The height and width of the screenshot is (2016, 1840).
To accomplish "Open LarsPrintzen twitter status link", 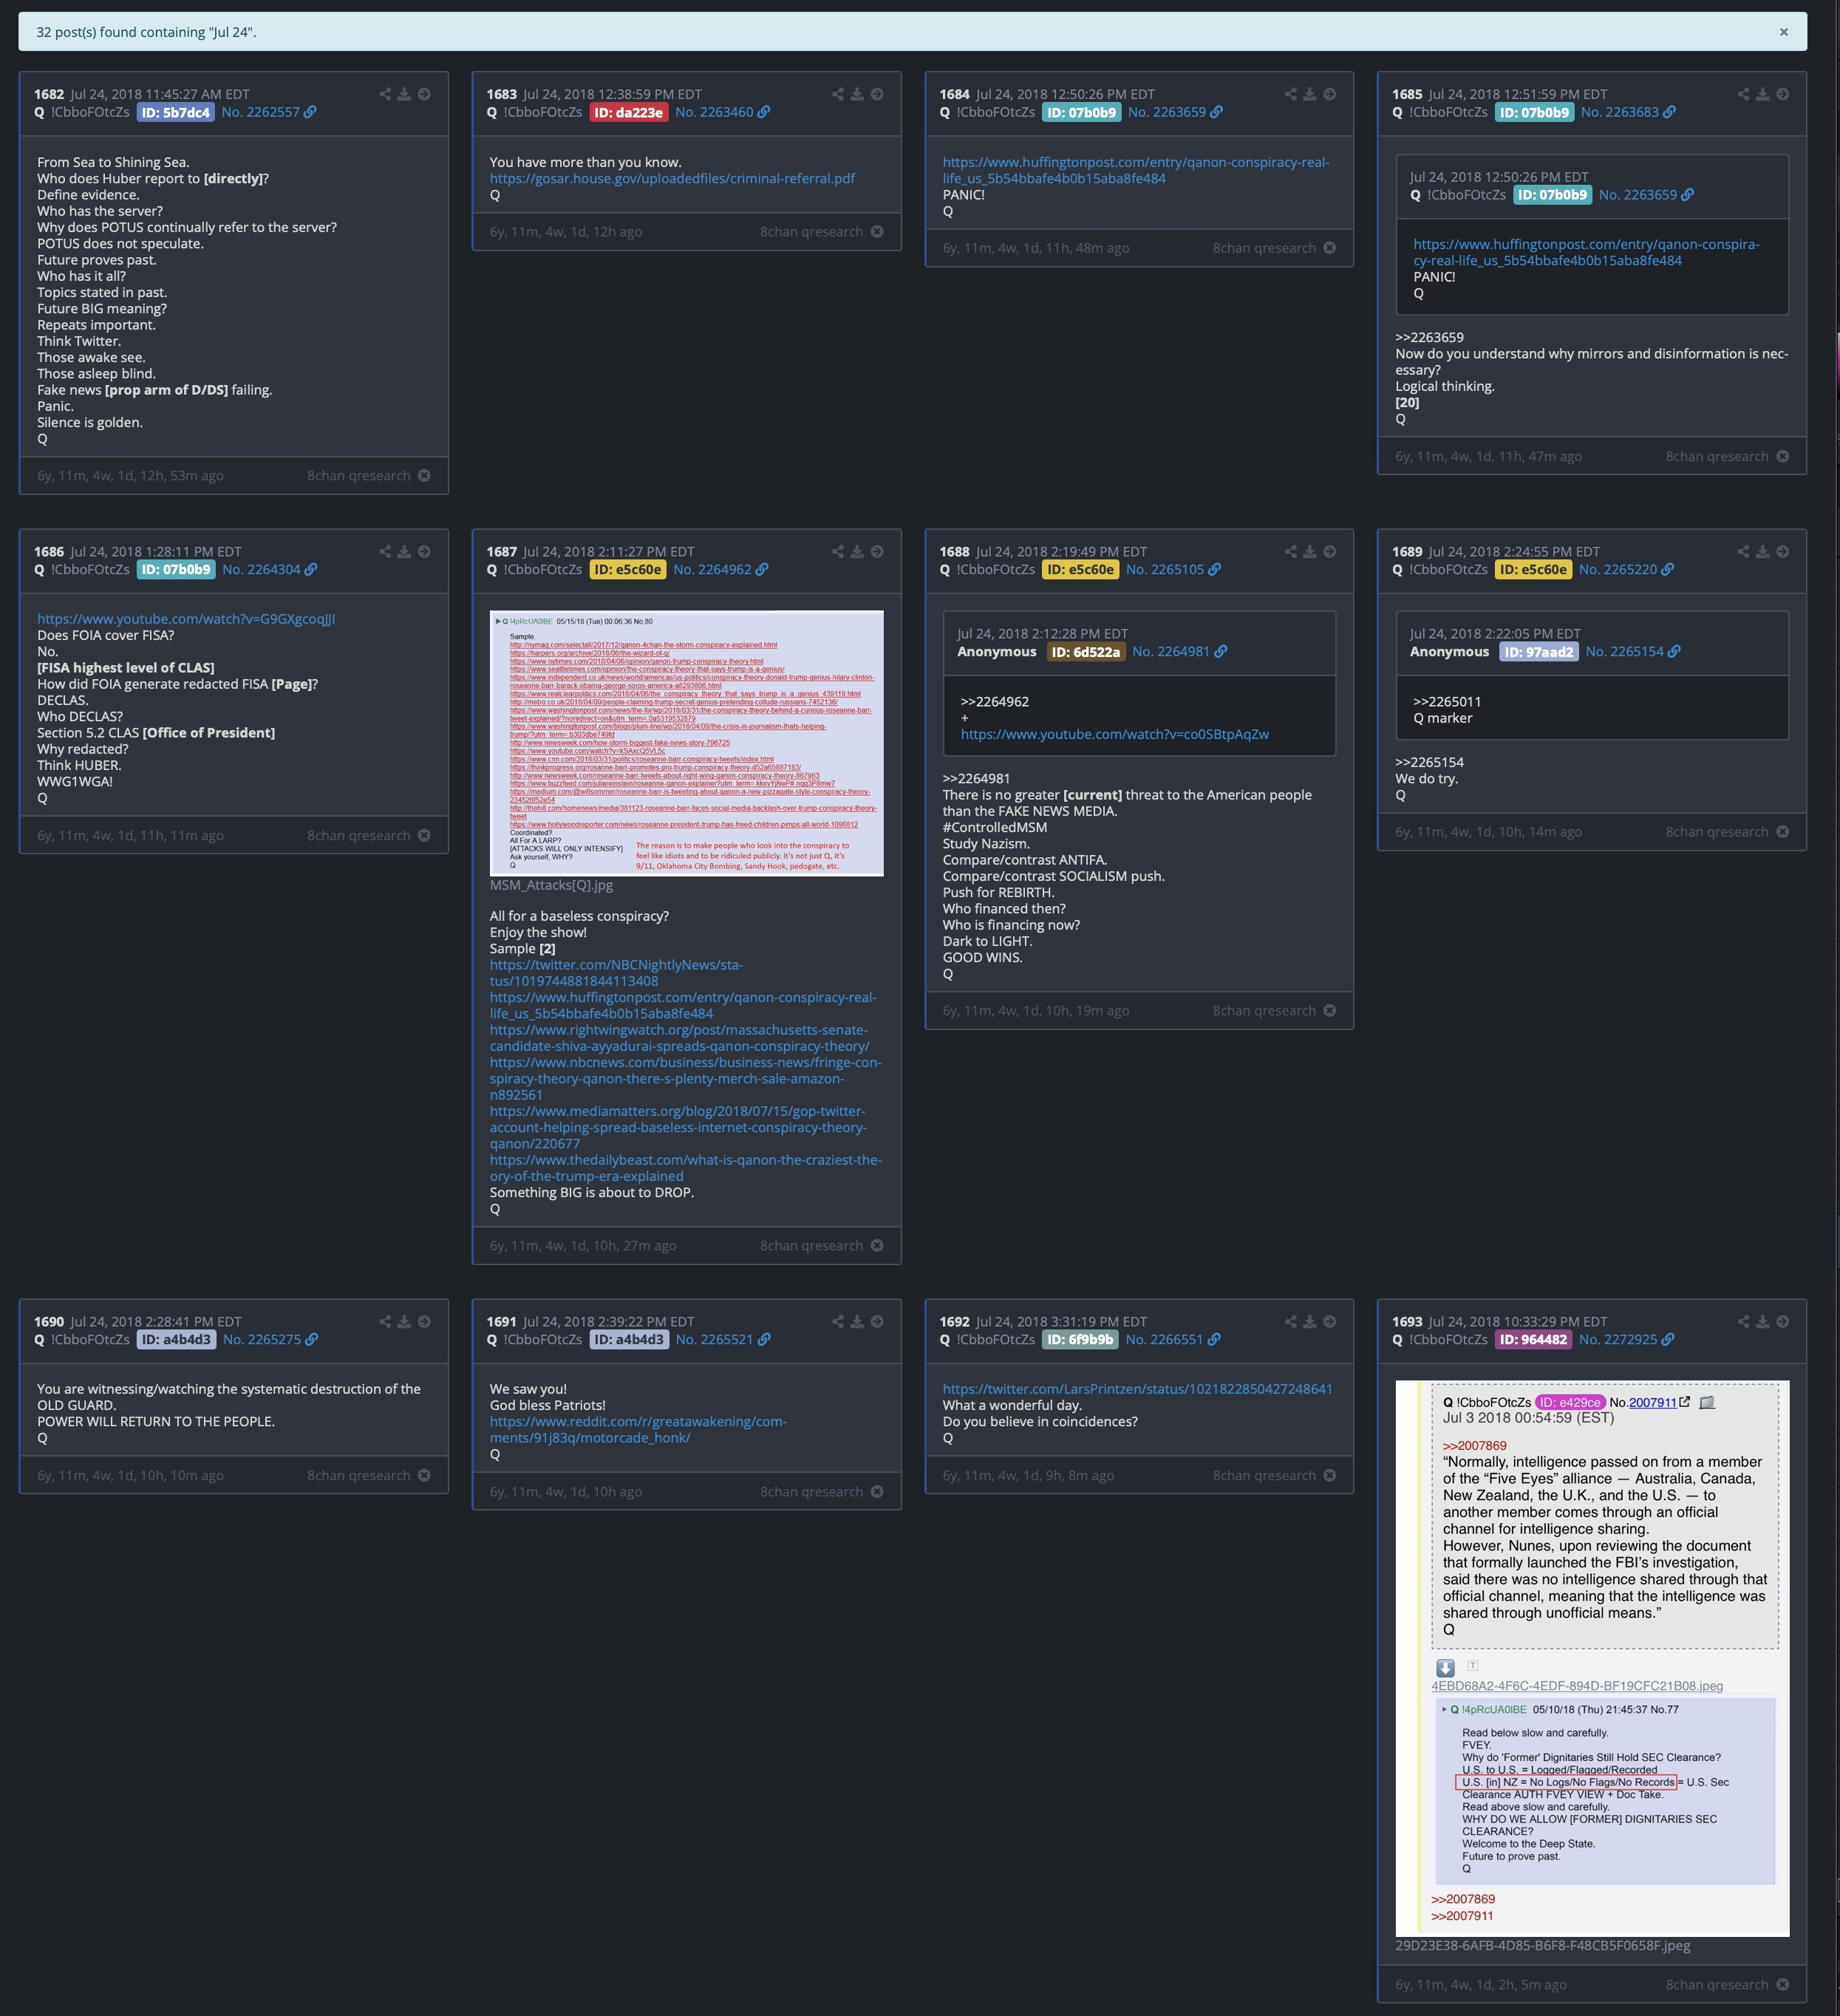I will click(1137, 1389).
